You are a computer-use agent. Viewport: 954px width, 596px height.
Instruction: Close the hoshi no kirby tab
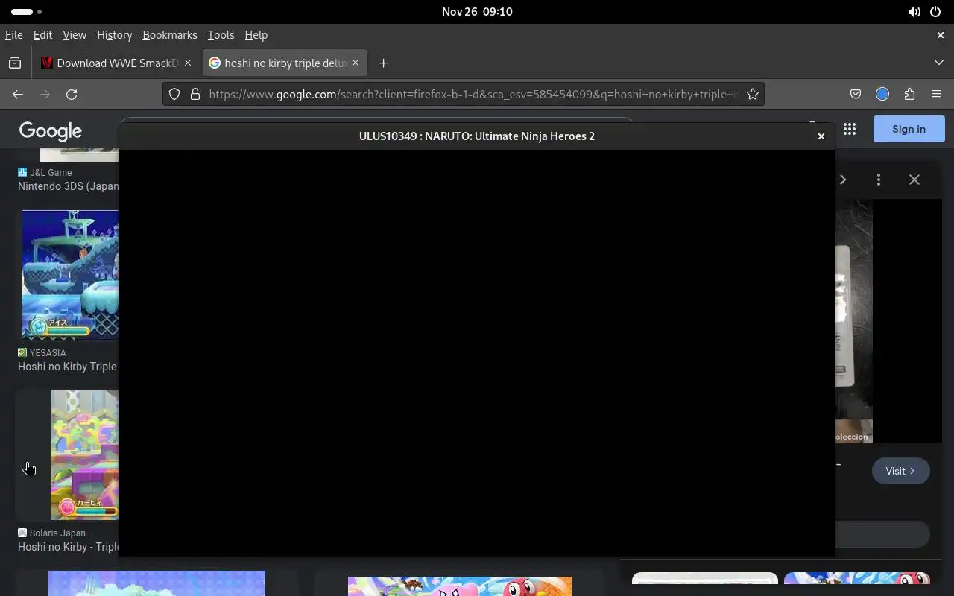[x=356, y=63]
